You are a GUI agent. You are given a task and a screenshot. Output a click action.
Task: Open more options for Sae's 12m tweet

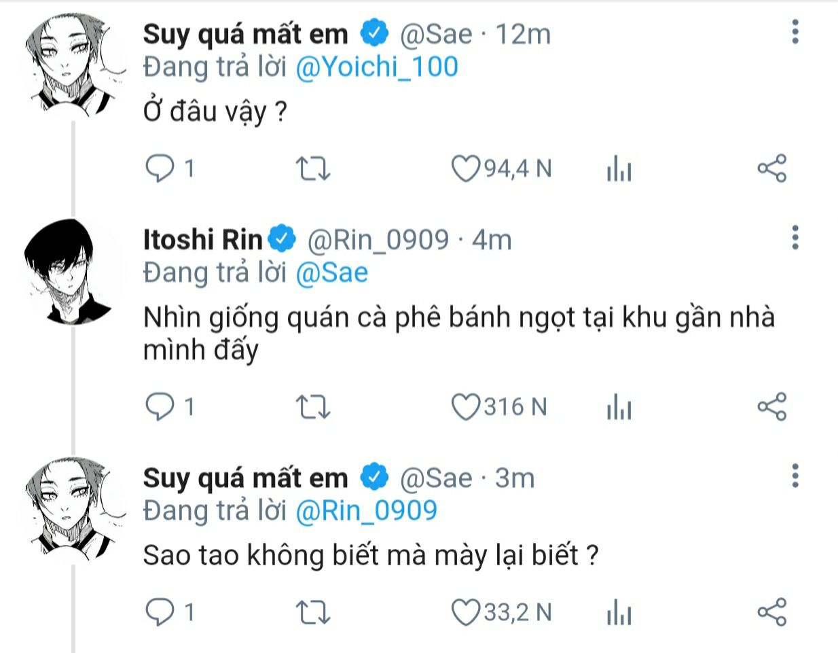point(795,32)
